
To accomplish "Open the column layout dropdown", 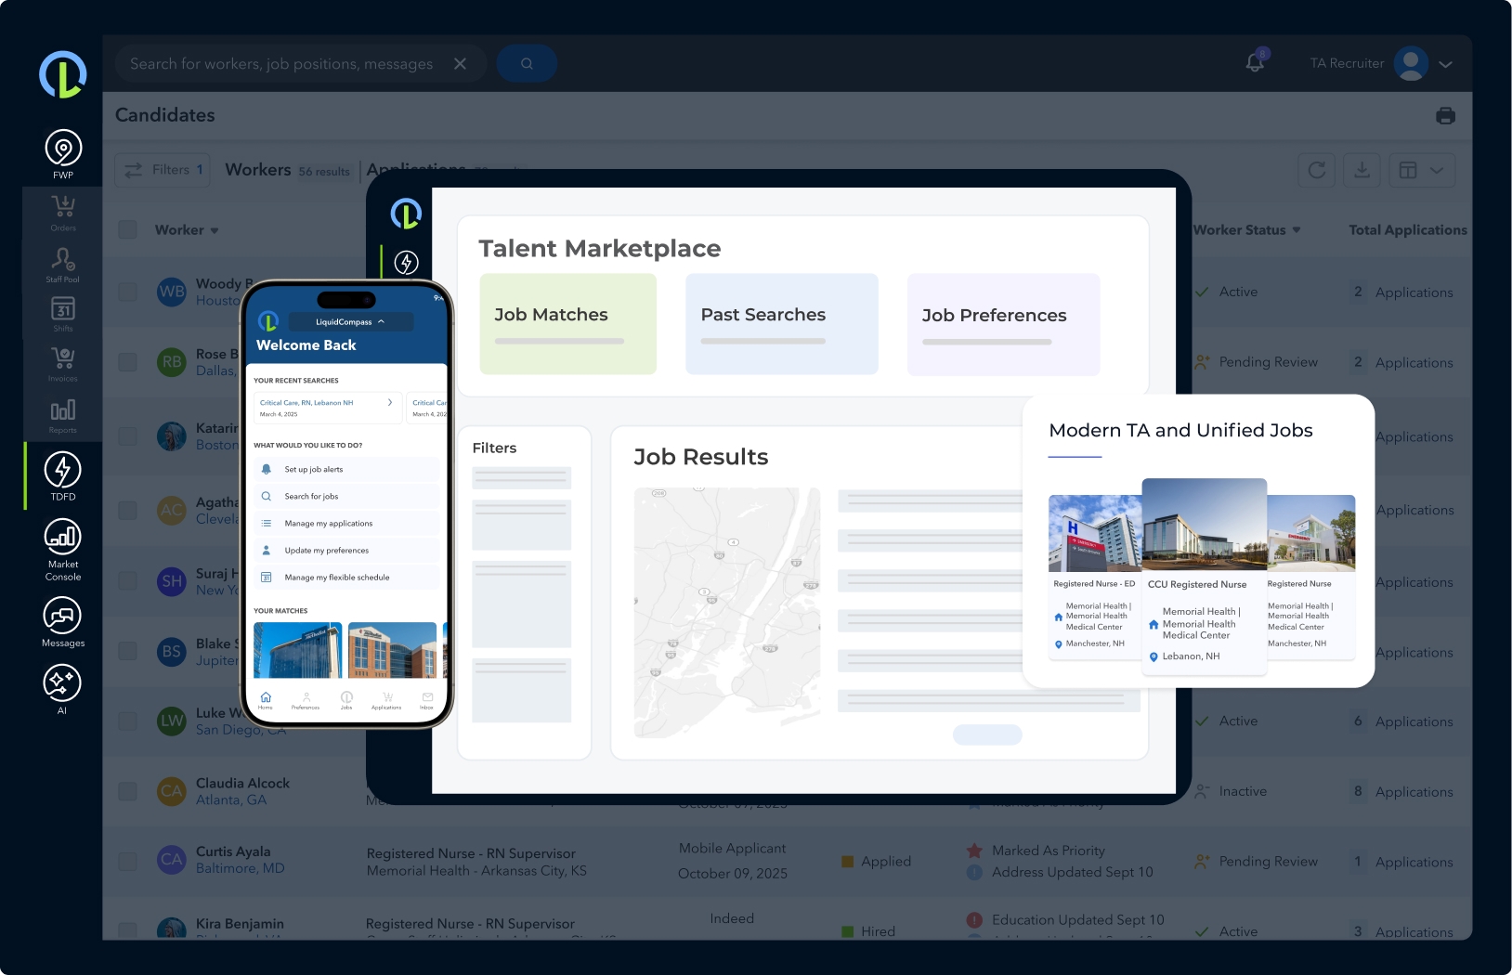I will point(1421,170).
